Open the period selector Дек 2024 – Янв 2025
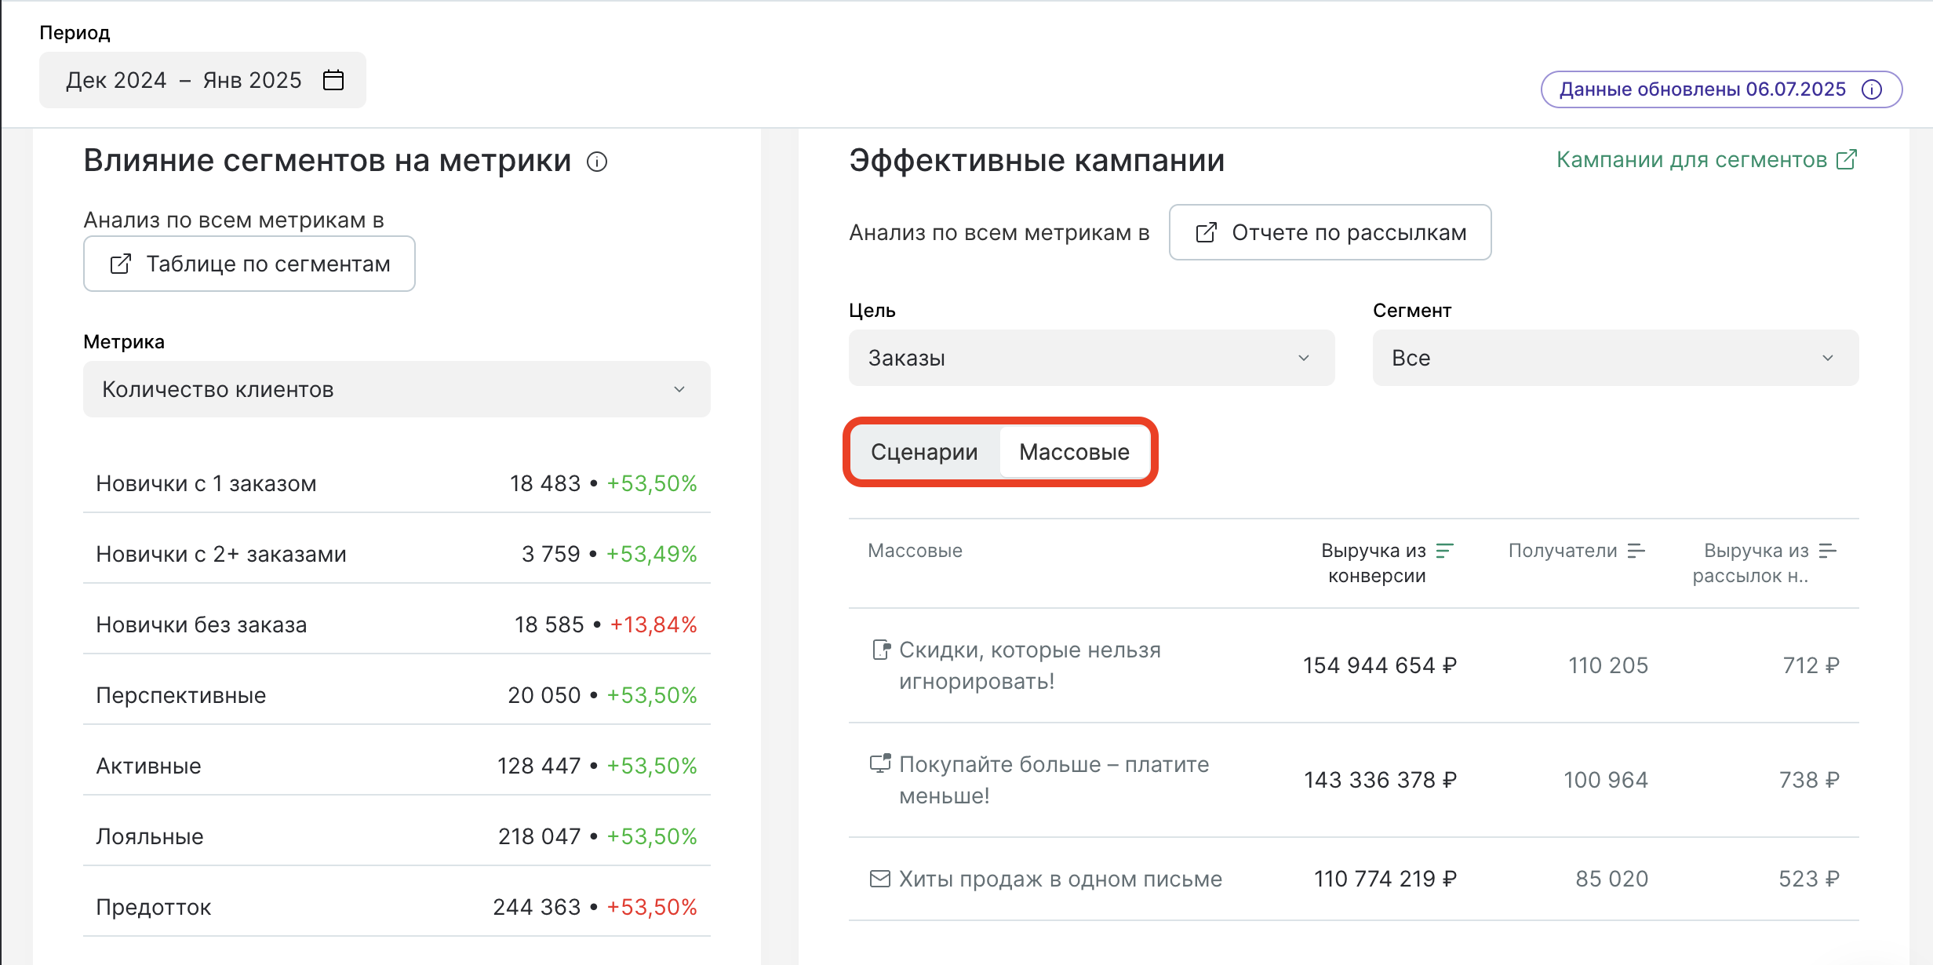1933x965 pixels. point(202,80)
